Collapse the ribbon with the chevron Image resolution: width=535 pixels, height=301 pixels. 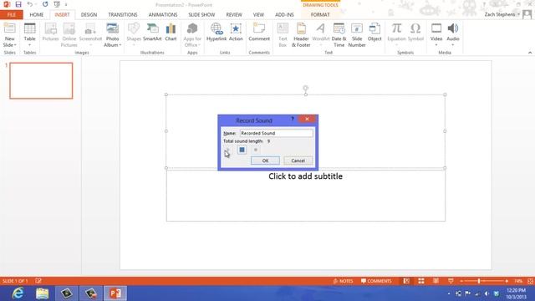[x=530, y=53]
